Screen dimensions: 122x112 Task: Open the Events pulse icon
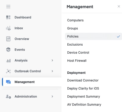tap(8, 50)
